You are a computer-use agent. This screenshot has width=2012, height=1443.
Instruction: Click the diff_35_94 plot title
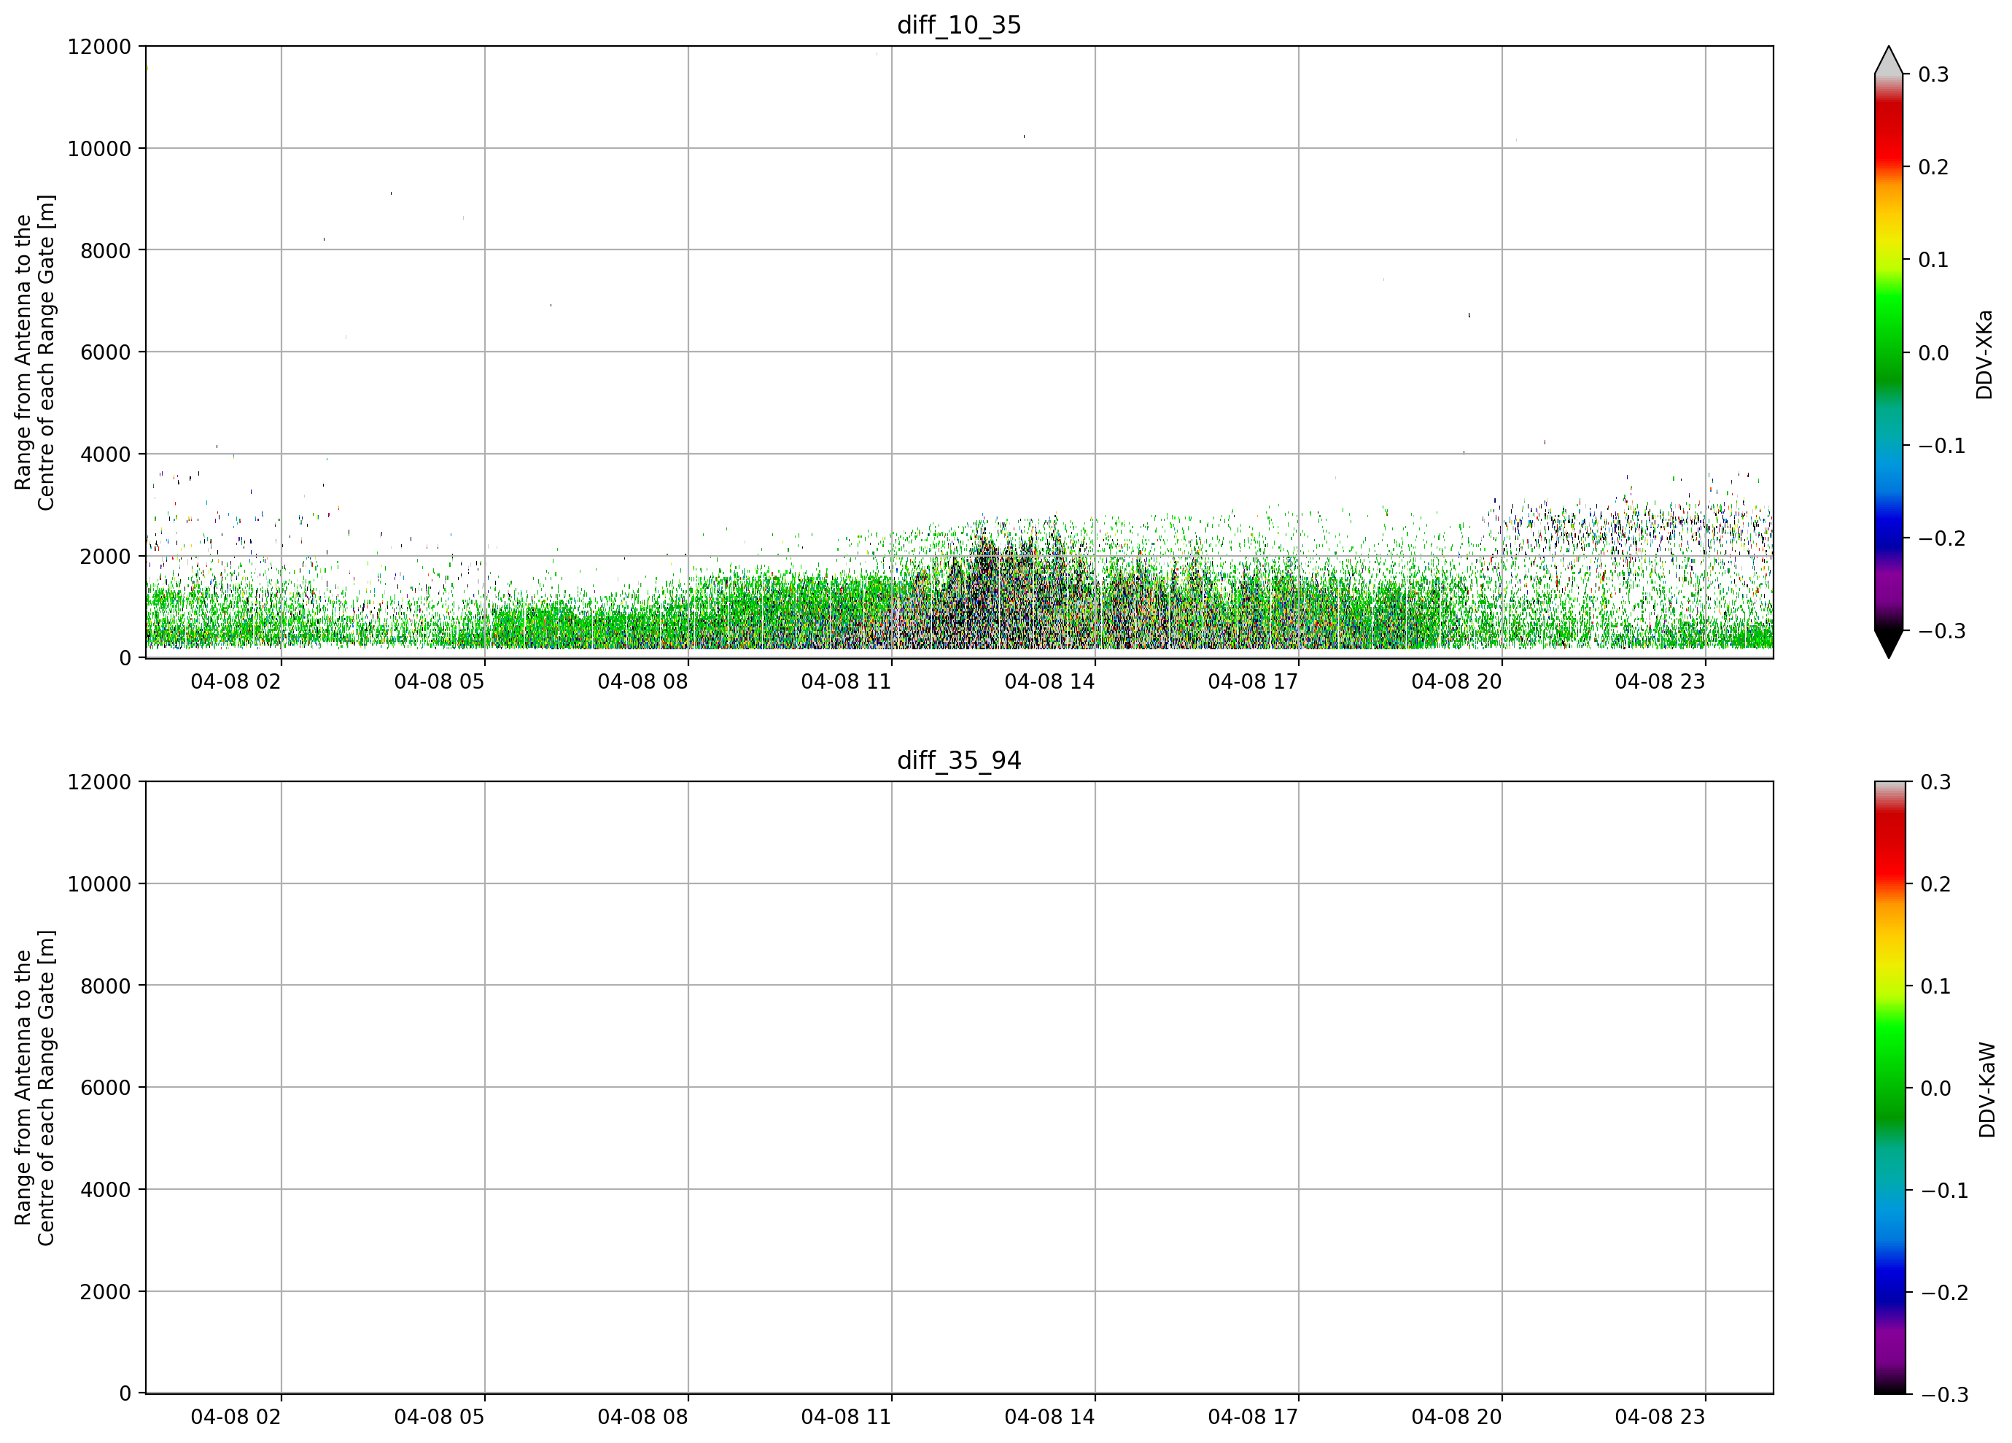[x=959, y=761]
